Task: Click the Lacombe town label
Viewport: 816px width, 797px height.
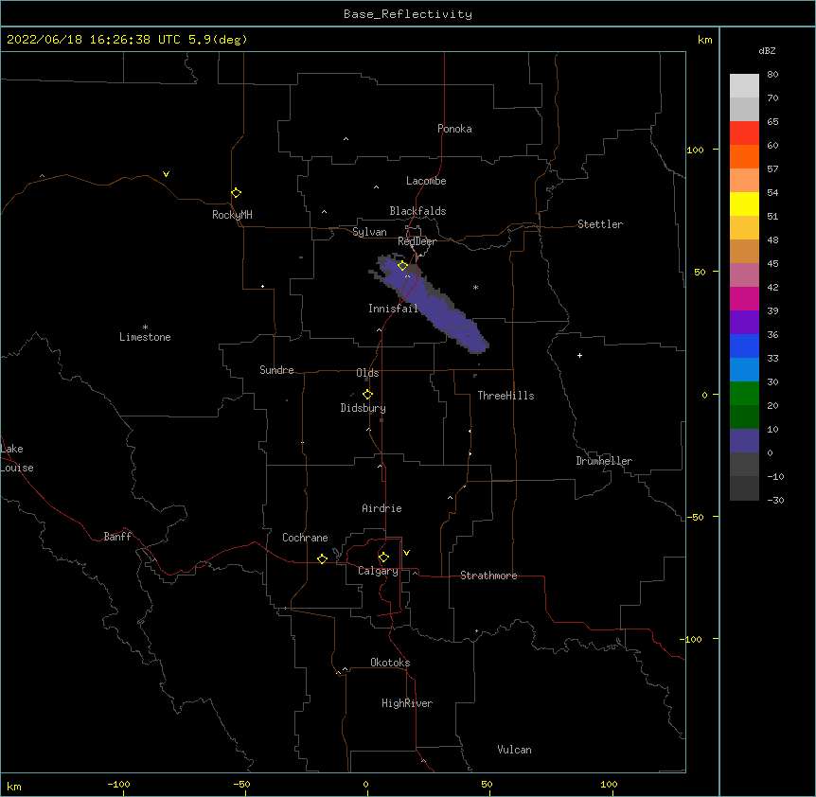Action: [426, 181]
